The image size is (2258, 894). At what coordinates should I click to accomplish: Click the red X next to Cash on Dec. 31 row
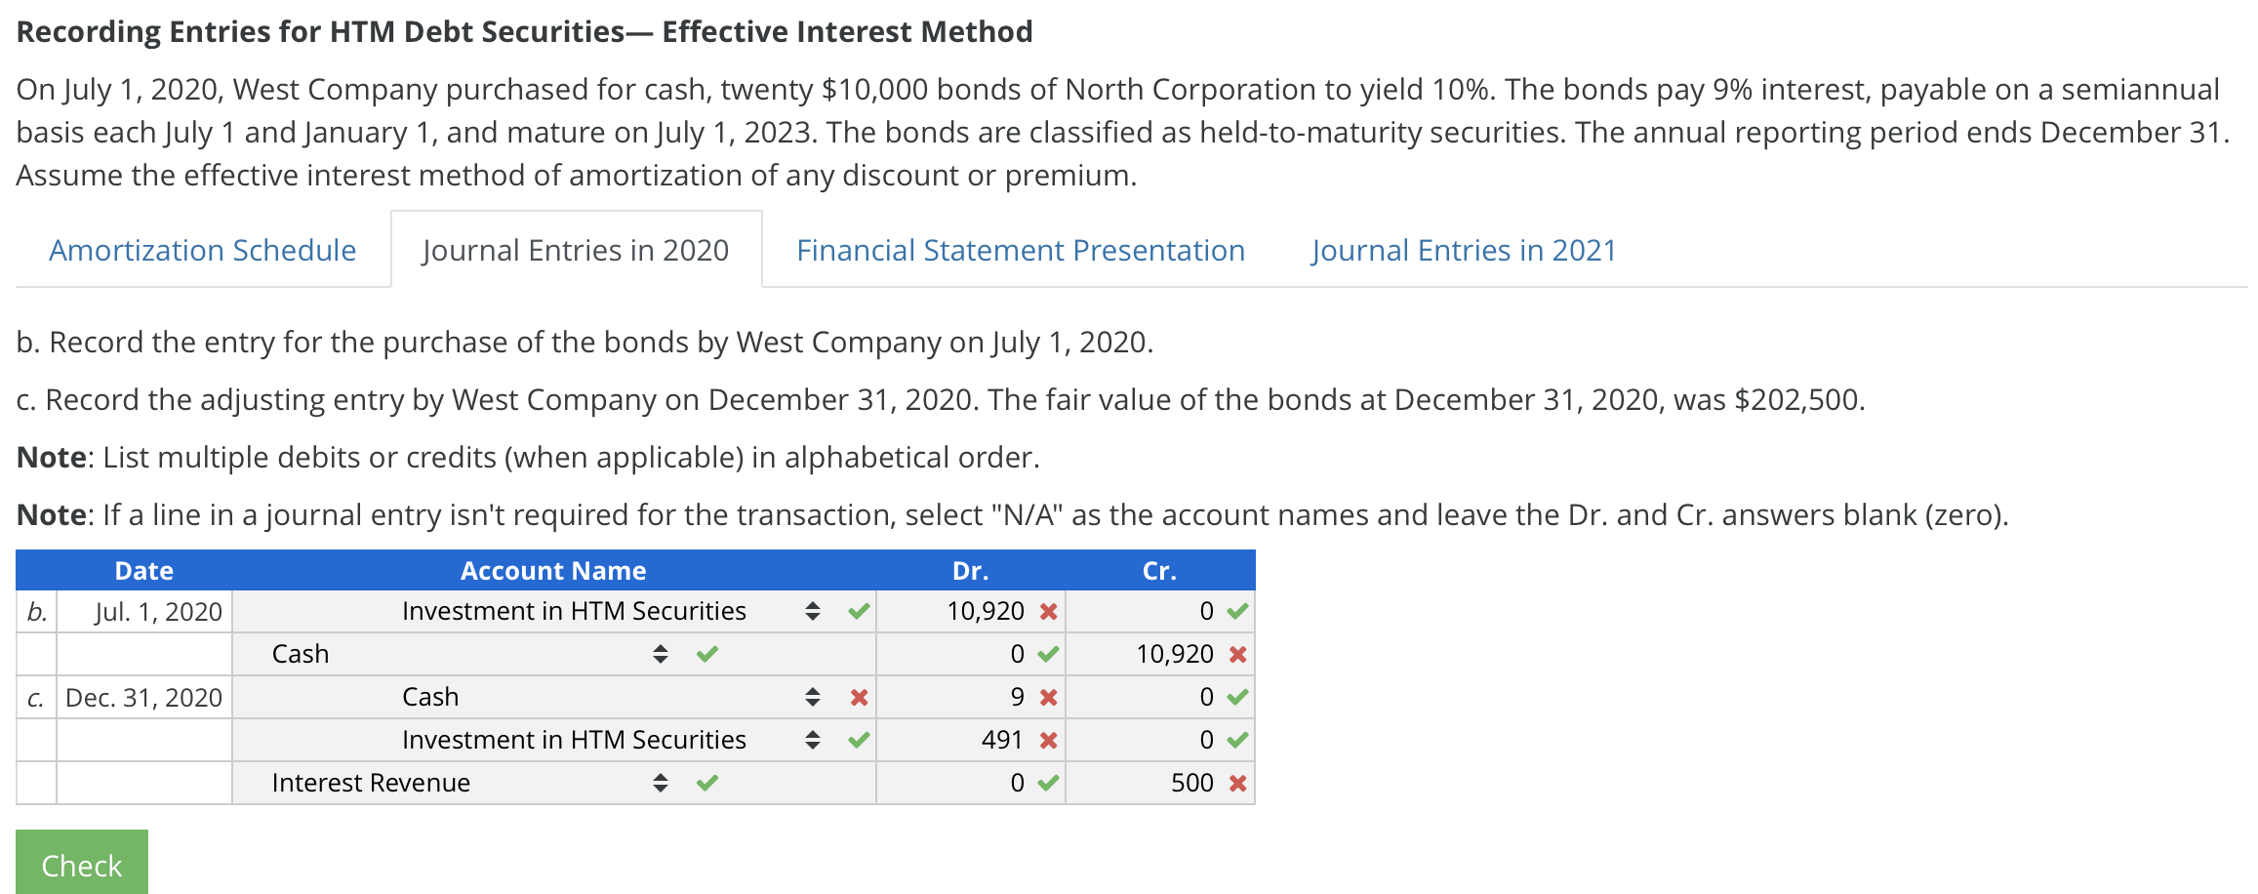857,697
